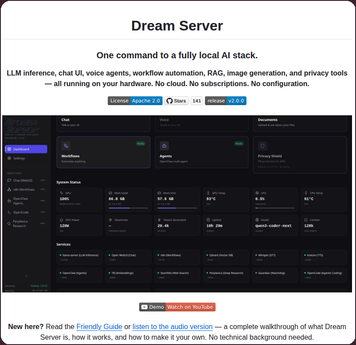Click the GPU Temp thermometer icon
This screenshot has width=356, height=345.
pyautogui.click(x=208, y=193)
